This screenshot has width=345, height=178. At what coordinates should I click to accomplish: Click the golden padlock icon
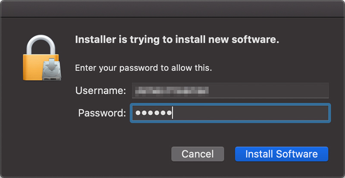coord(36,64)
